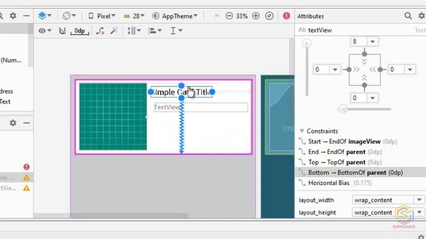Click the left constraint dot in inspector

click(x=349, y=70)
